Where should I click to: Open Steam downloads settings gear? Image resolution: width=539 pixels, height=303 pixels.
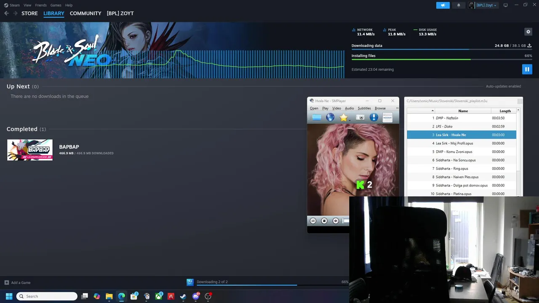528,32
